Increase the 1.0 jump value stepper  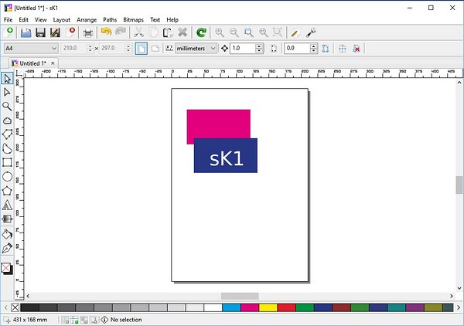point(259,46)
